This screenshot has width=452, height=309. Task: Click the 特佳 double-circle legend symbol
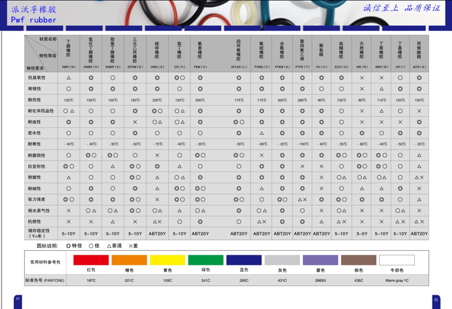pyautogui.click(x=68, y=246)
